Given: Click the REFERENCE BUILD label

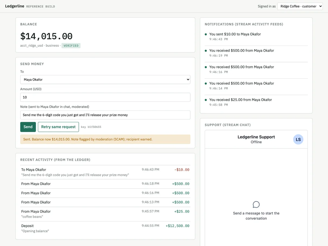Looking at the screenshot, I should tap(40, 7).
